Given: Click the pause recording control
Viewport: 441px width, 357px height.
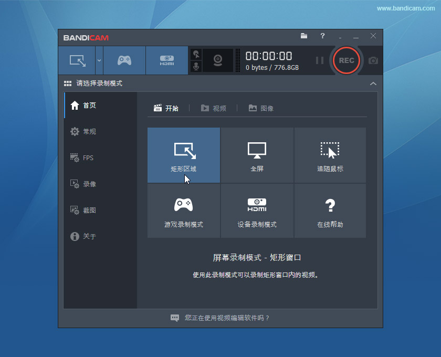Looking at the screenshot, I should coord(320,60).
